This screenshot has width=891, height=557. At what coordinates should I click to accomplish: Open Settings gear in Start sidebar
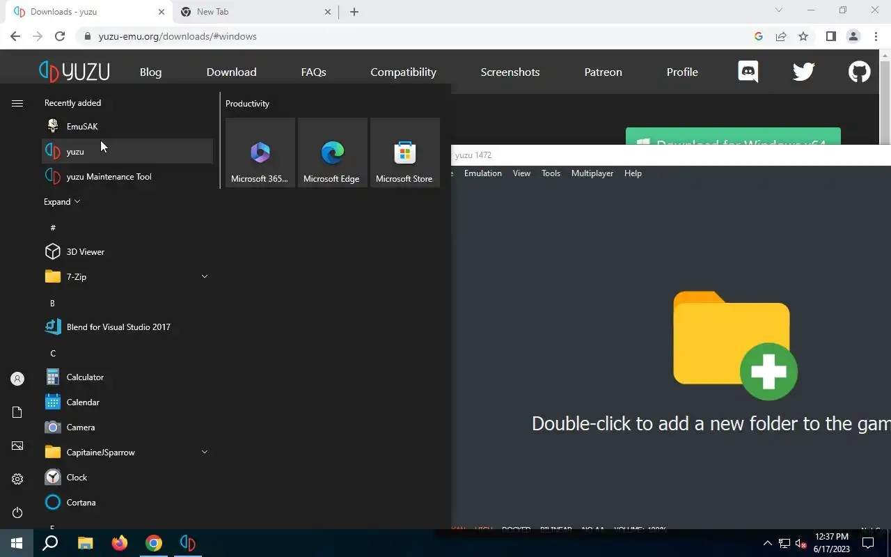click(x=17, y=479)
